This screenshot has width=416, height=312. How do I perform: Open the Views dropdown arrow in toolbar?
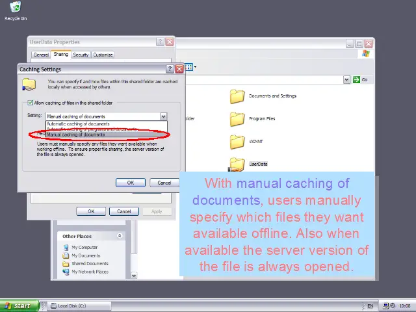click(x=195, y=67)
